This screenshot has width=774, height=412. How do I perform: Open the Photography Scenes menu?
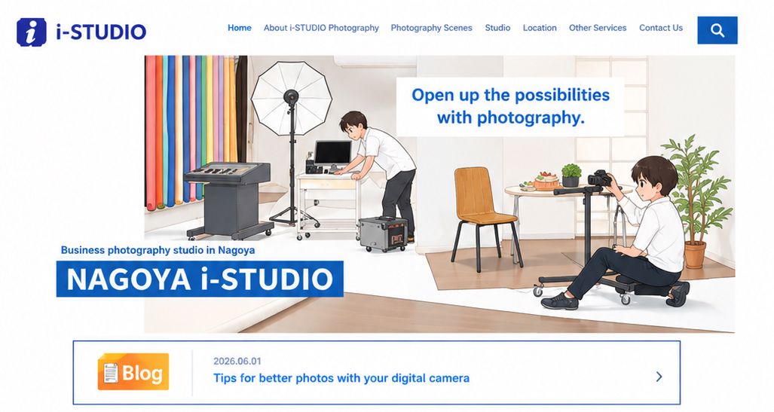click(431, 28)
